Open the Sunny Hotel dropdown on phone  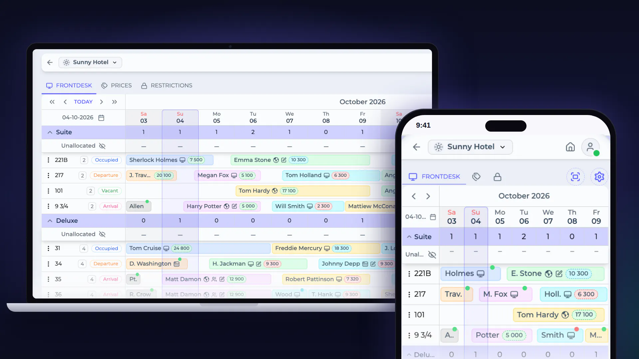pos(470,147)
